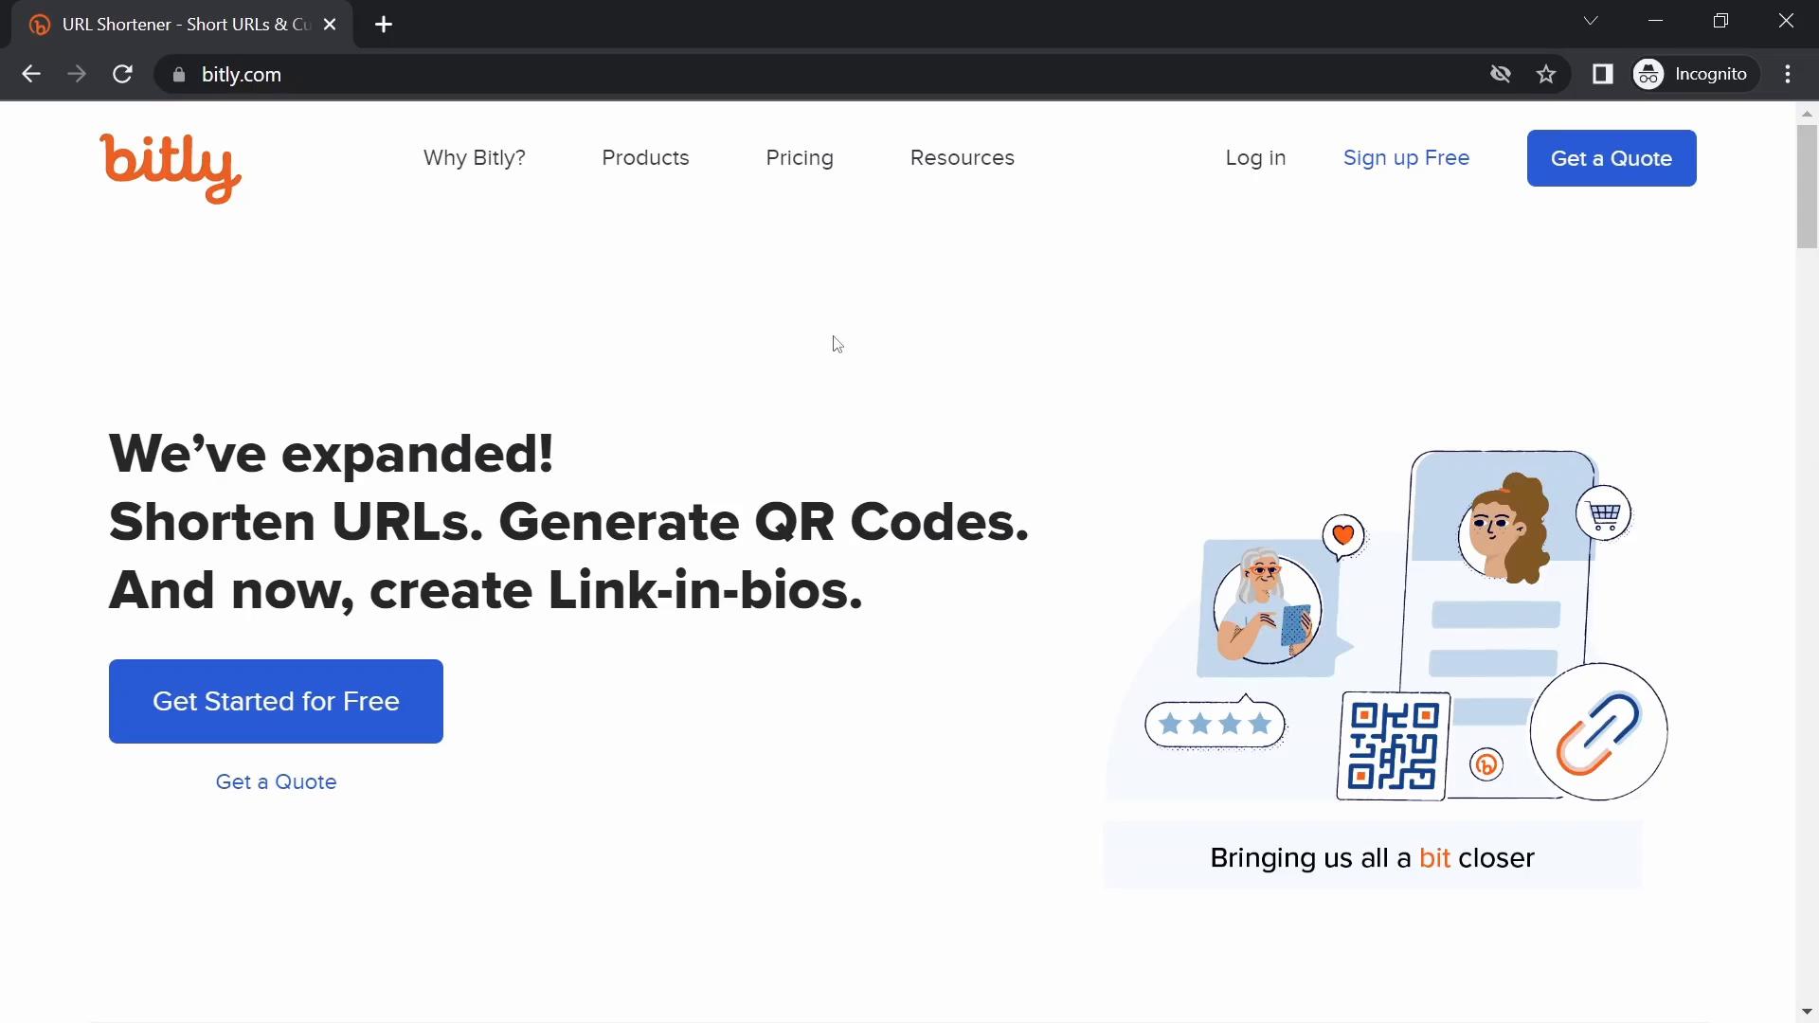Click the bookmark/star icon in address bar
1819x1023 pixels.
pos(1549,75)
